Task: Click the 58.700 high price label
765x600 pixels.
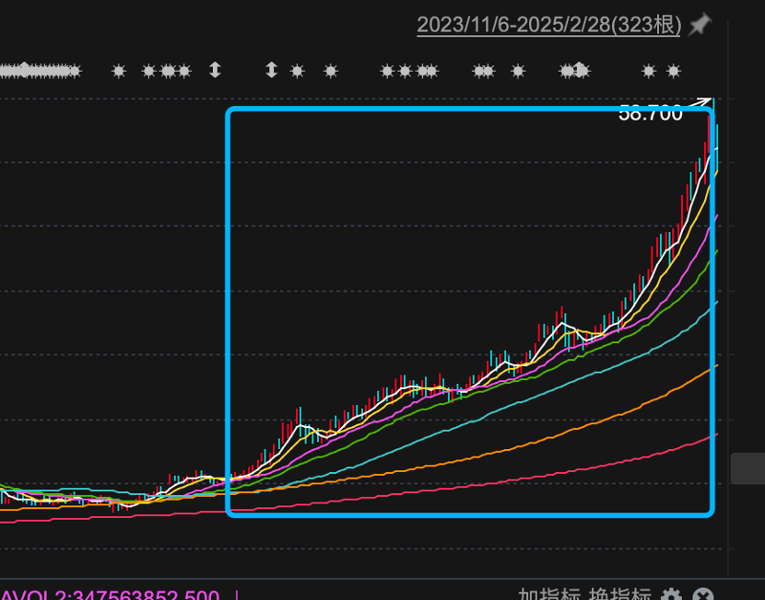Action: point(650,113)
